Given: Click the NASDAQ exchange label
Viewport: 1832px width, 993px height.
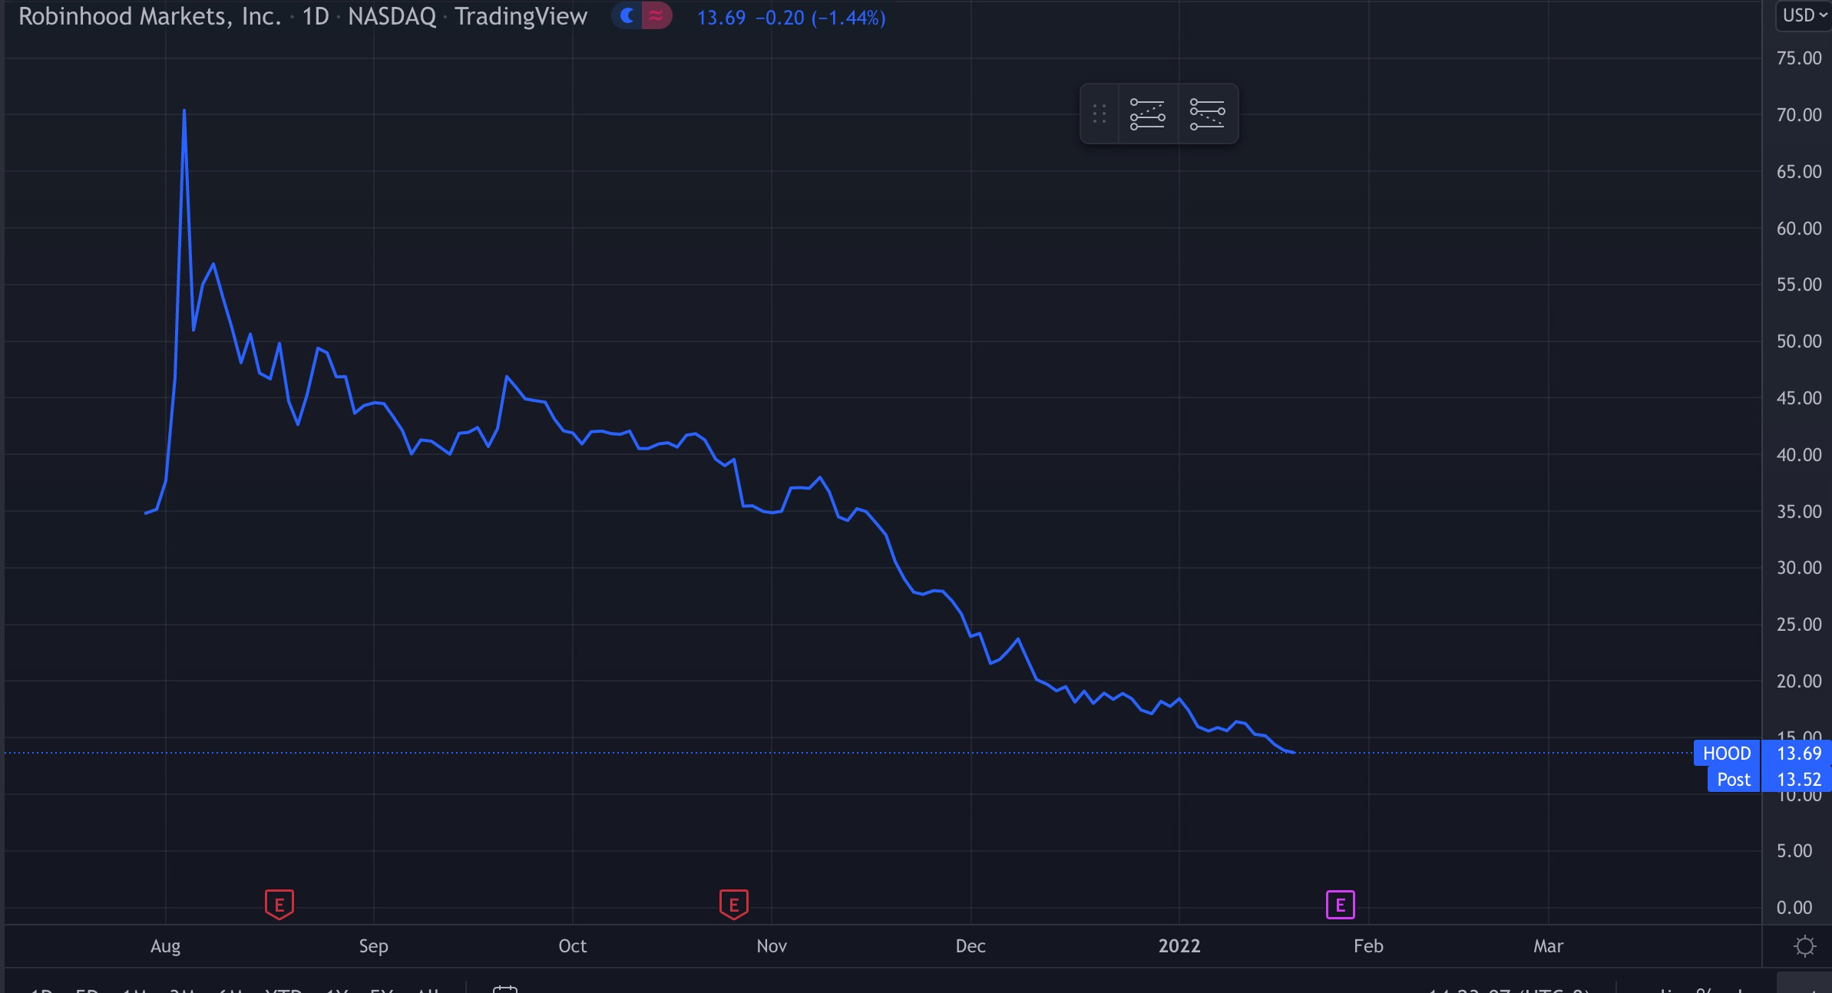Looking at the screenshot, I should 392,16.
